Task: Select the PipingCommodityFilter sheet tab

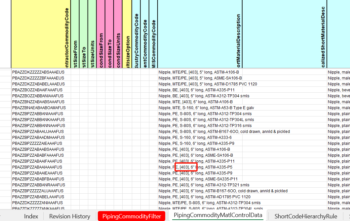Action: 132,216
